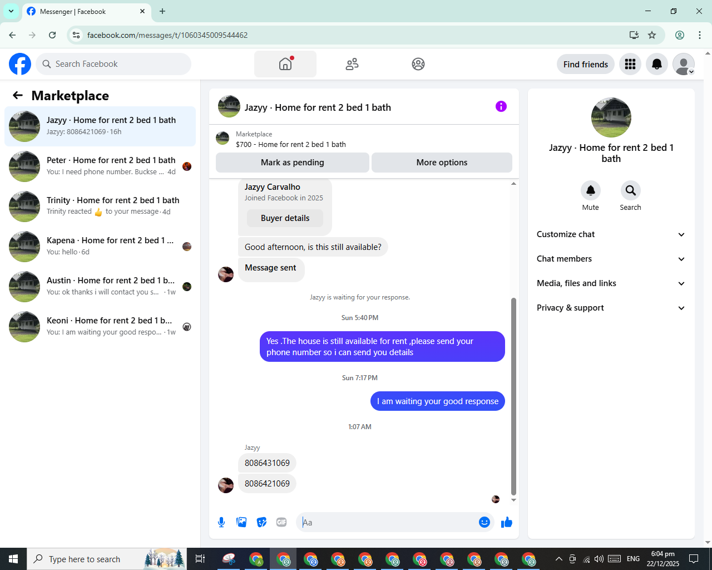Expand Media, files and links section

611,283
